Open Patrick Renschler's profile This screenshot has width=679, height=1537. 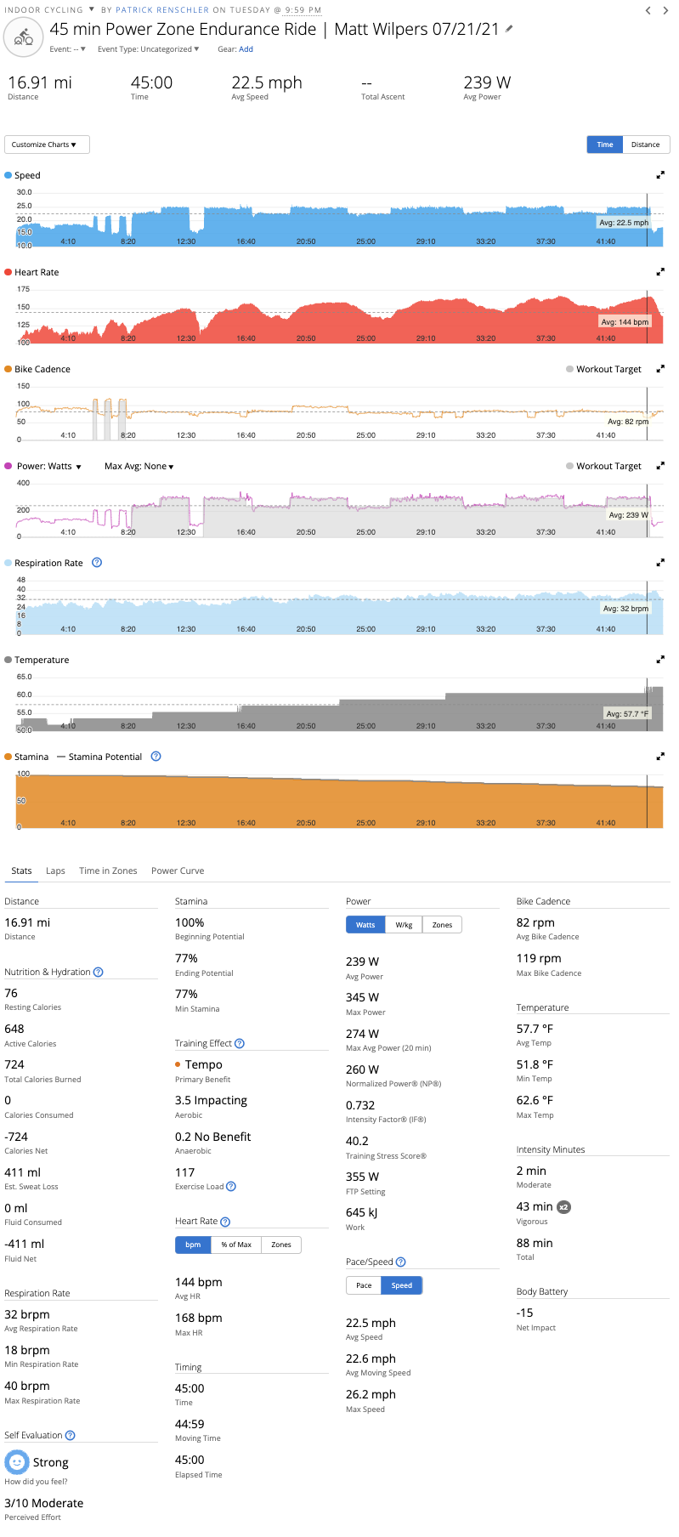[160, 10]
